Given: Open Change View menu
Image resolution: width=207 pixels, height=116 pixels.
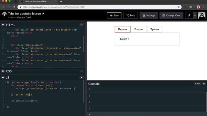Looking at the screenshot, I should pyautogui.click(x=171, y=15).
